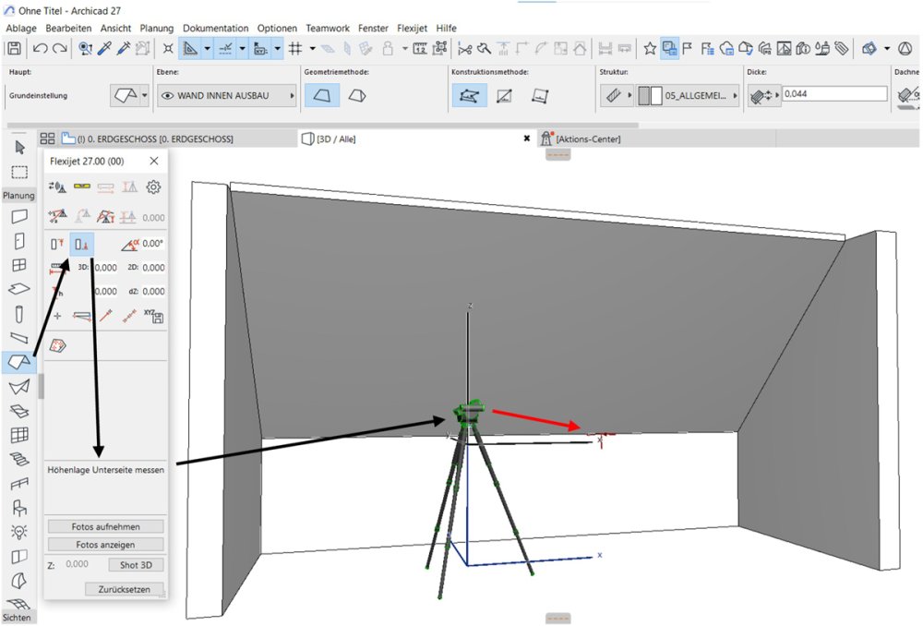
Task: Close the Flexijet panel
Action: [154, 161]
